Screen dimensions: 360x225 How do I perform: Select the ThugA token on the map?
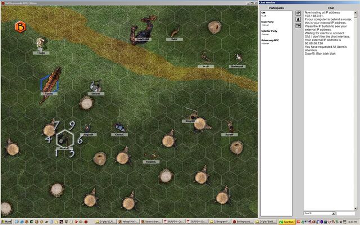click(40, 44)
